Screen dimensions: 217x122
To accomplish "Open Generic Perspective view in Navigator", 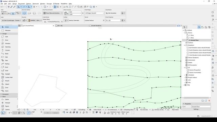I will tap(195, 70).
